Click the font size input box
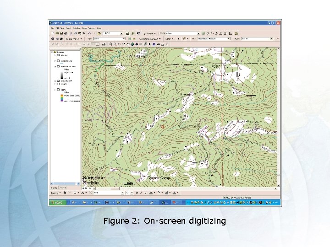330x247 pixels. [128, 193]
